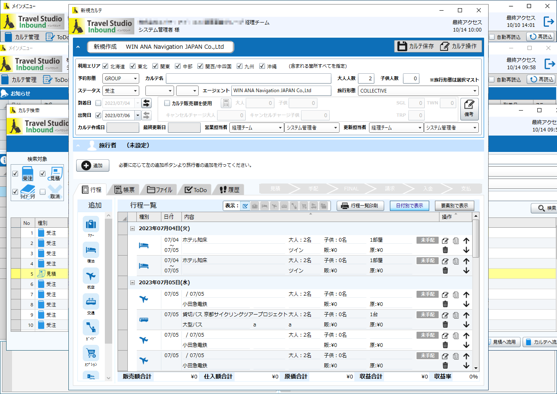Add a guide item (ガイド icon)
557x394 pixels.
91,328
